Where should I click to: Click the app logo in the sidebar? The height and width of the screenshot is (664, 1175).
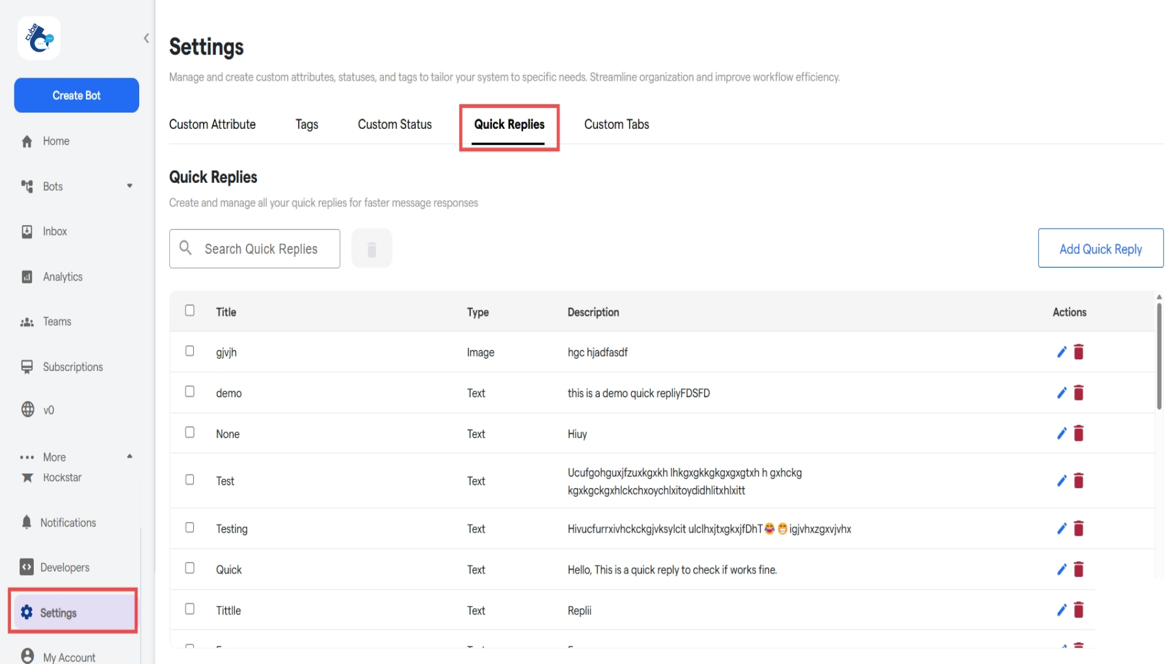point(39,38)
